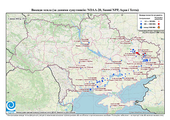Select the big red fire cluster in Donbas

137,53
